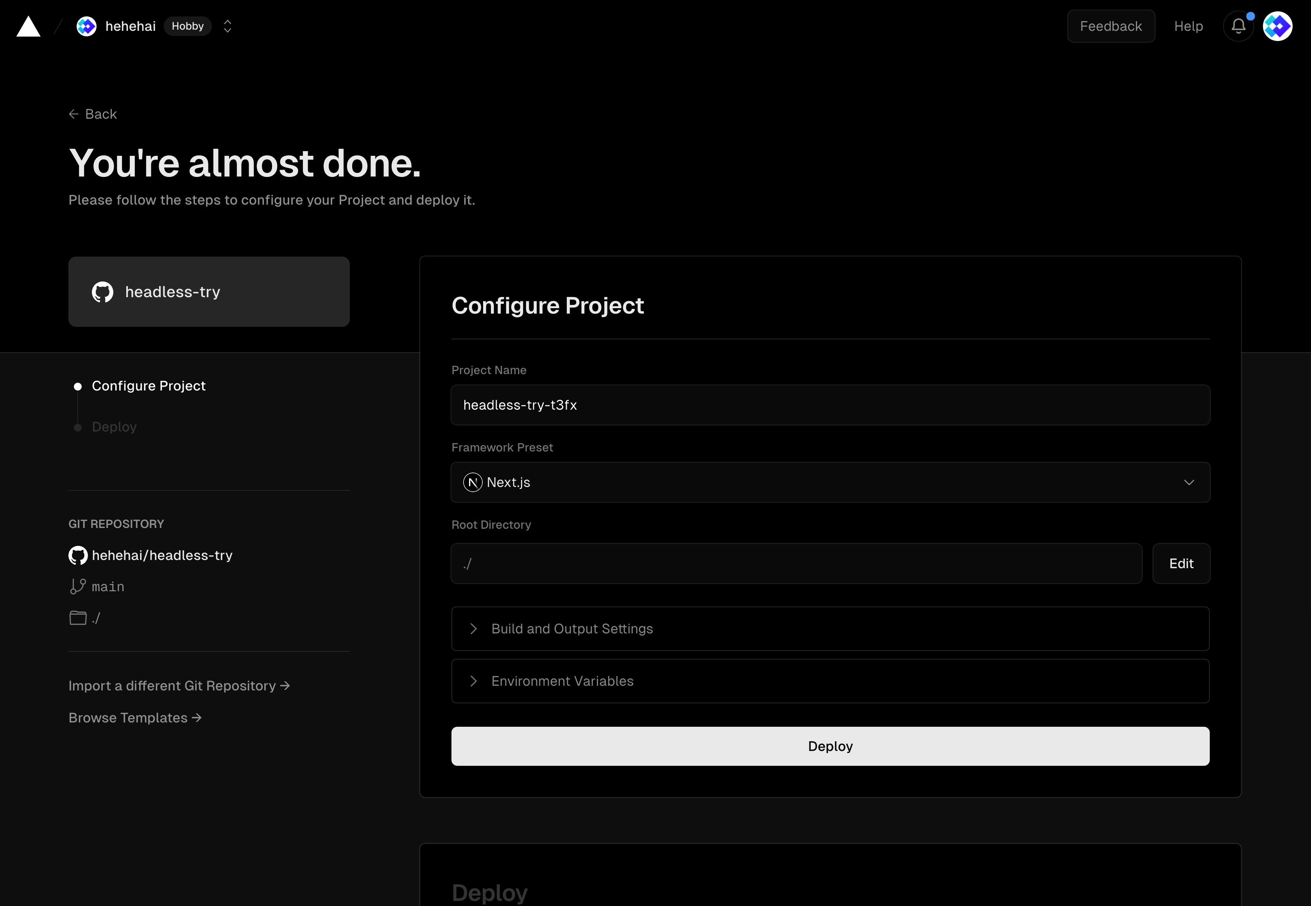
Task: Open Import a different Git Repository link
Action: pyautogui.click(x=179, y=686)
